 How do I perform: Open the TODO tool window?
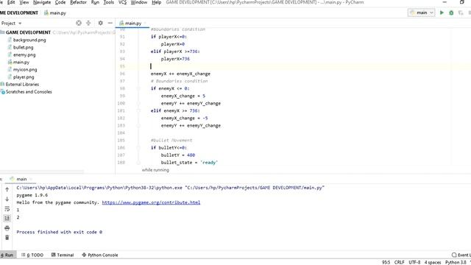pyautogui.click(x=32, y=255)
